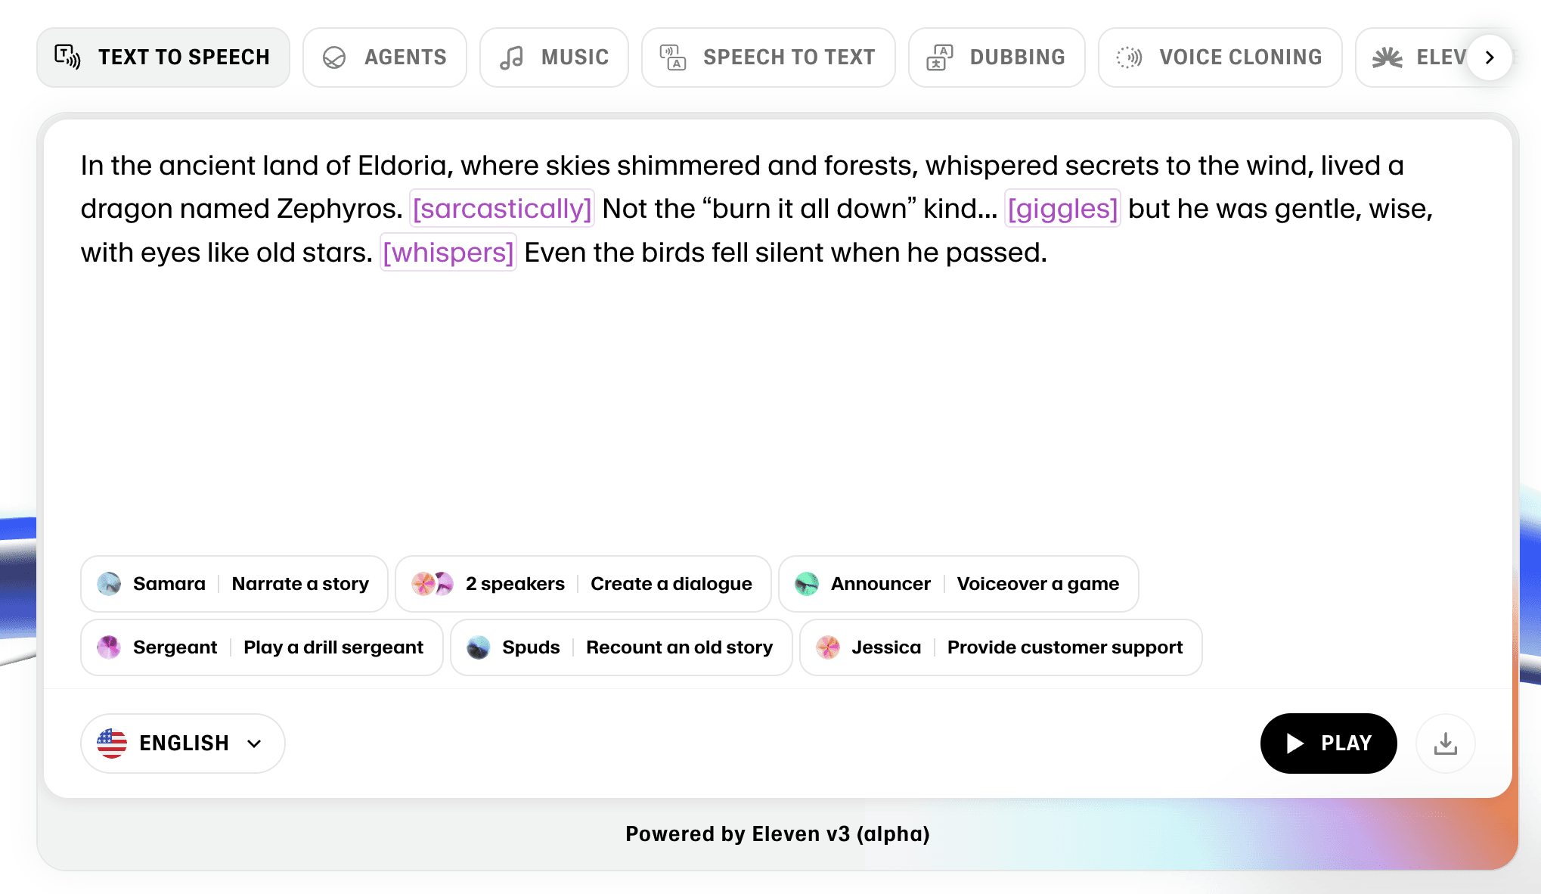Select the Music tab with note icon
This screenshot has width=1541, height=894.
tap(554, 57)
